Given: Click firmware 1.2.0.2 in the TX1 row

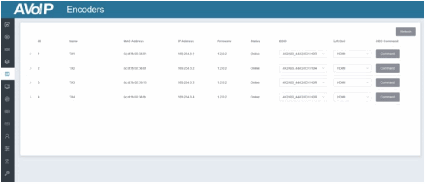Looking at the screenshot, I should 222,54.
